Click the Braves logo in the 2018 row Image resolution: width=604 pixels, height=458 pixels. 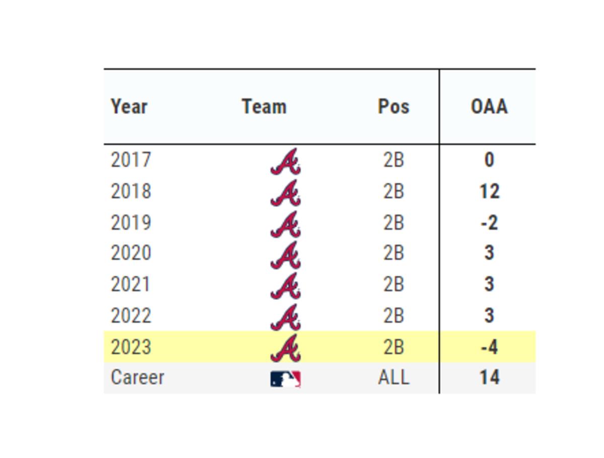285,193
